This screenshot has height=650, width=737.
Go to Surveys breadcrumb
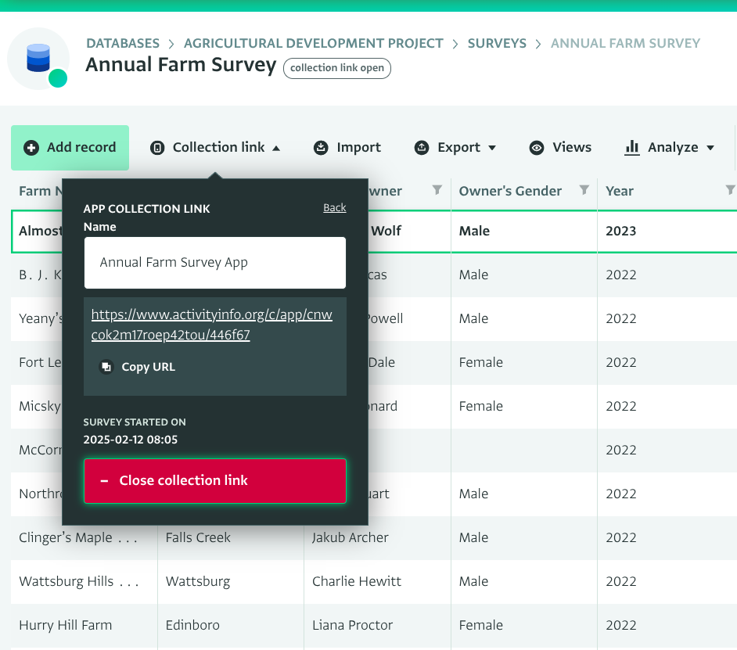coord(497,43)
